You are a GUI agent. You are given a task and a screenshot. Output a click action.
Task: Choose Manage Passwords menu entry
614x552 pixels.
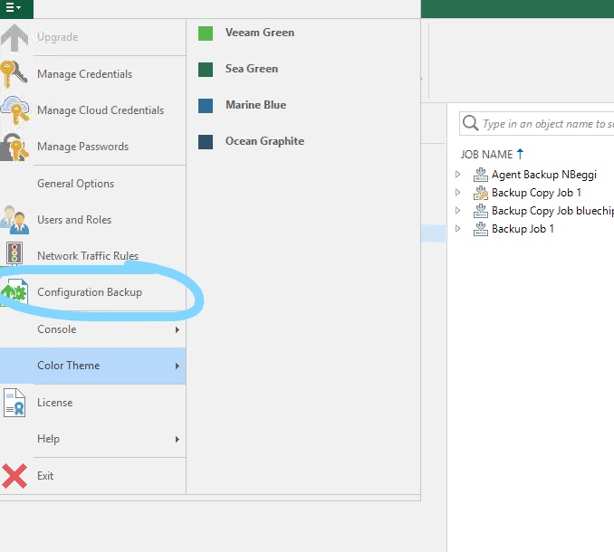click(92, 147)
